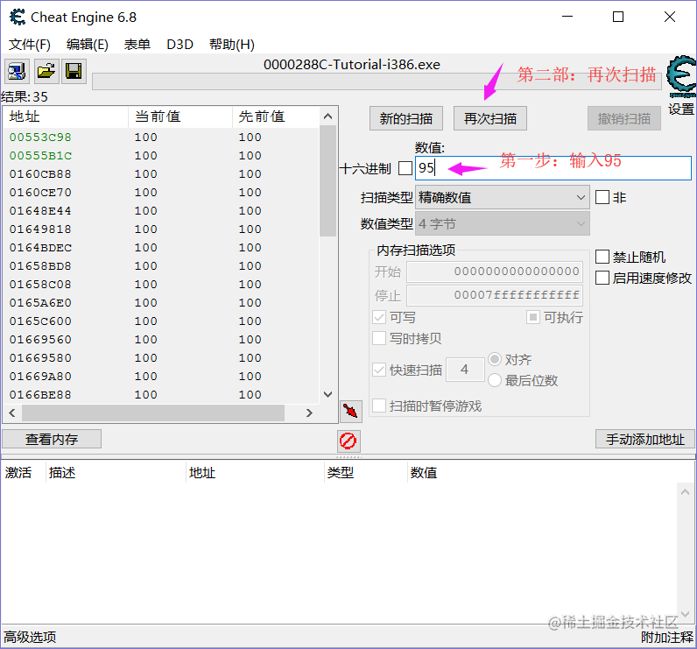
Task: Open the process selector icon
Action: click(x=17, y=71)
